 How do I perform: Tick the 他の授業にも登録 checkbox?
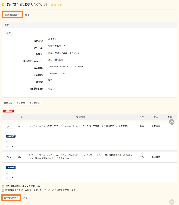[3, 190]
